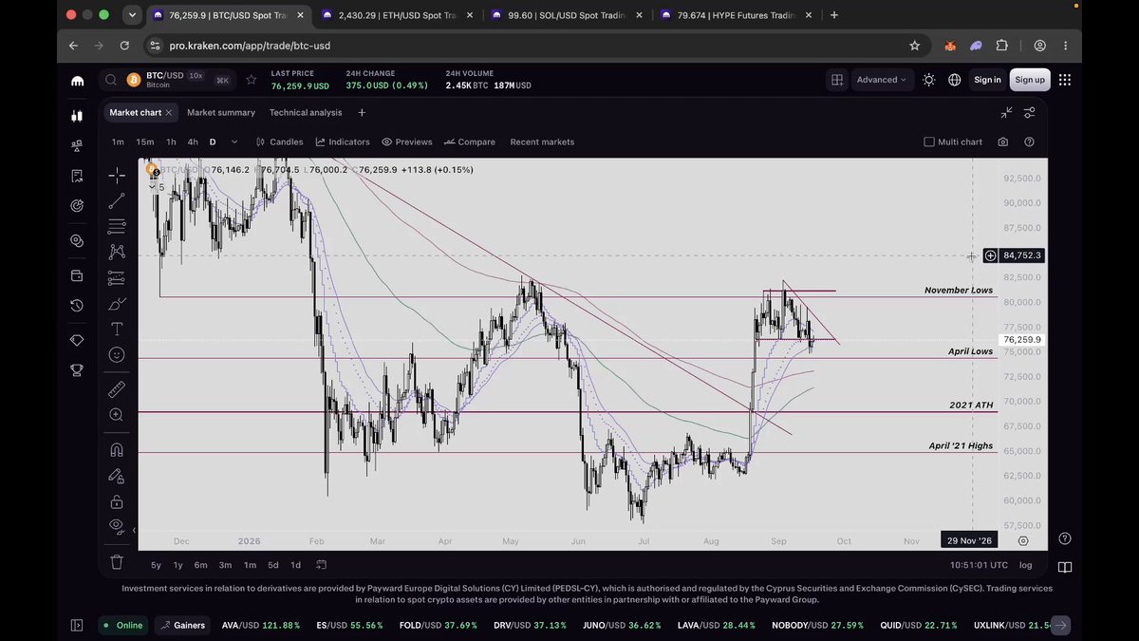
Task: Open chart help question mark icon
Action: (x=1030, y=141)
